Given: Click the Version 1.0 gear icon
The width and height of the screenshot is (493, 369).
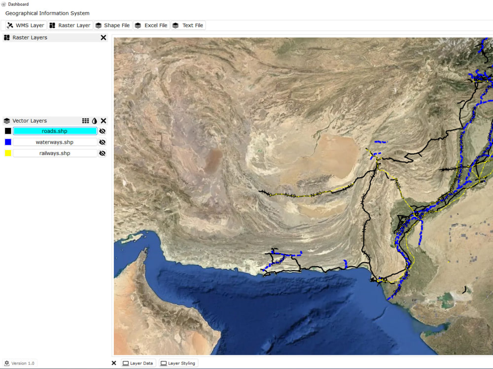Looking at the screenshot, I should click(x=6, y=363).
